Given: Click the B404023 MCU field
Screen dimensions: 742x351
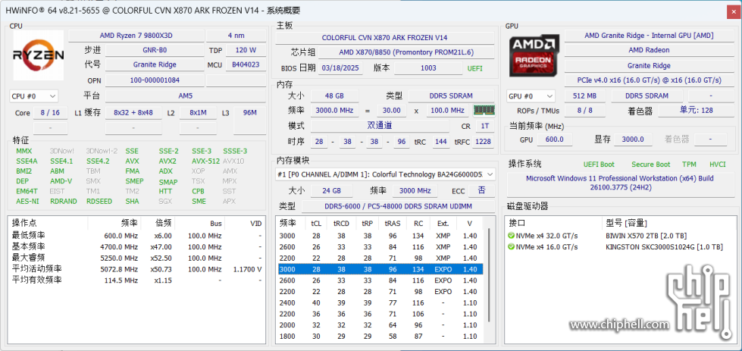Looking at the screenshot, I should [x=246, y=64].
